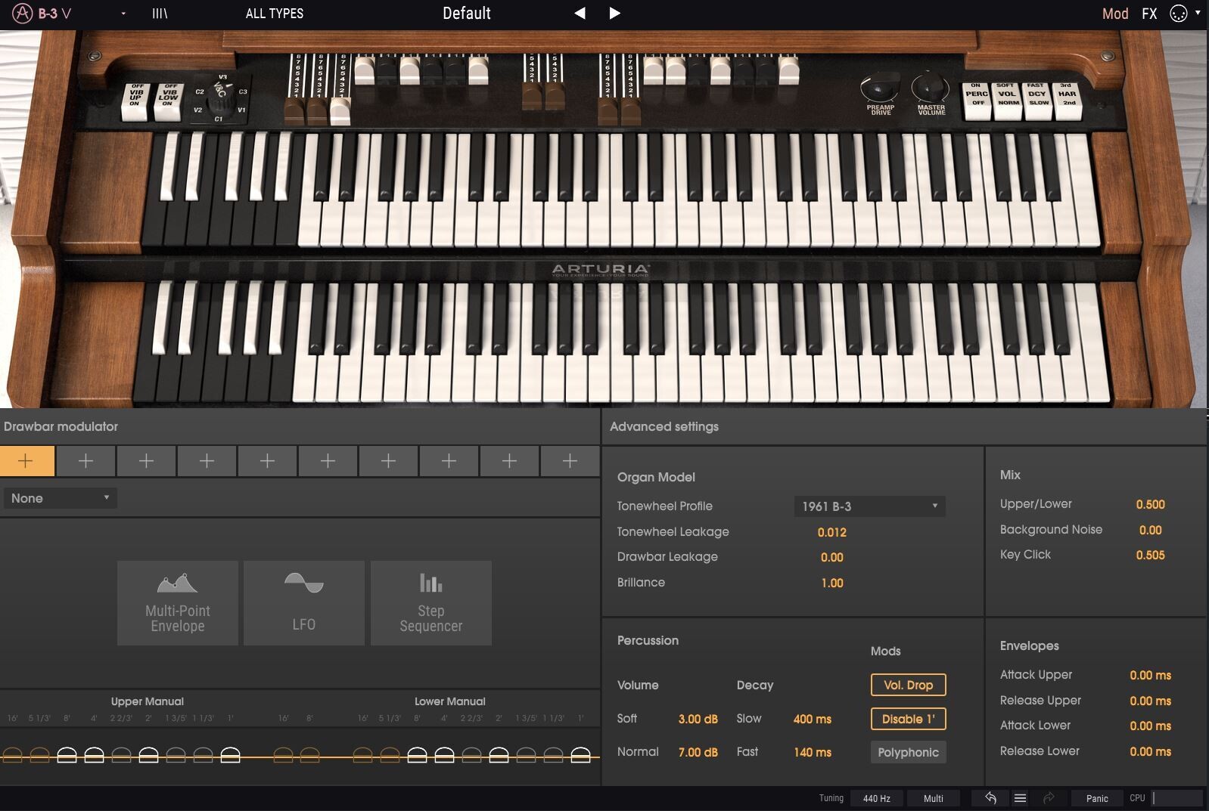Image resolution: width=1209 pixels, height=811 pixels.
Task: Click the Master Volume knob
Action: 931,88
